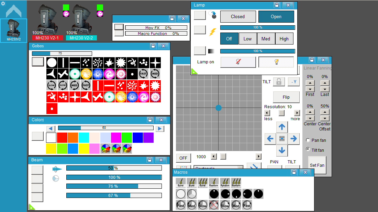Select the orange swirl gobo on black
This screenshot has width=378, height=212.
(86, 74)
